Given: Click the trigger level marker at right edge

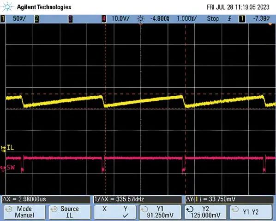Looking at the screenshot, I should coord(270,25).
